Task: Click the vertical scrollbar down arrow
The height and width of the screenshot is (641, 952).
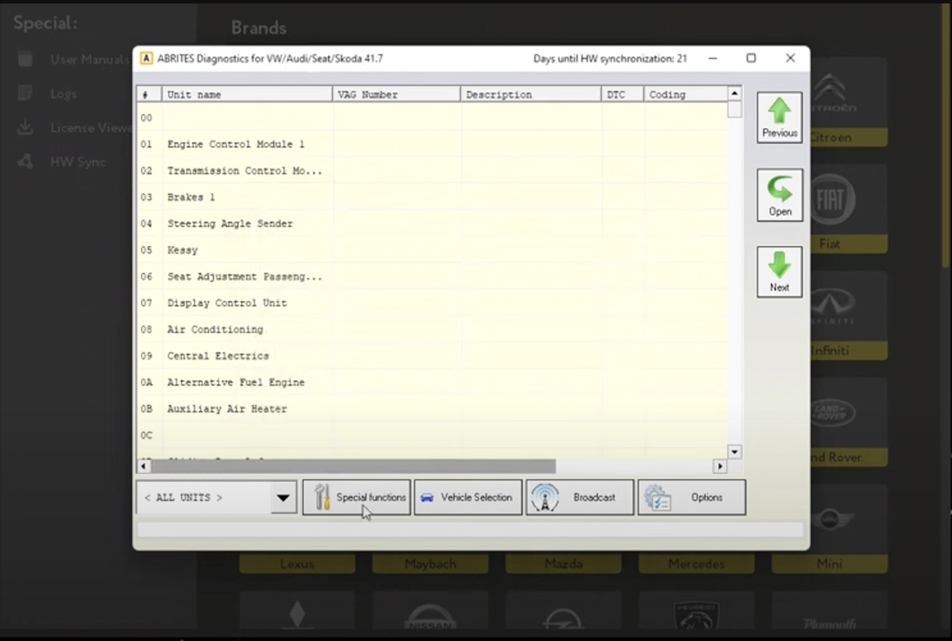Action: point(735,452)
